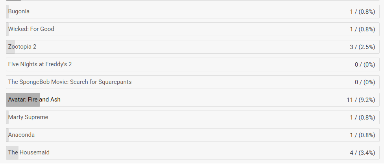
Task: Click Bugonia's 1 / (0.8%) result
Action: 362,12
